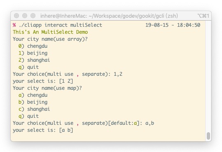
Task: Click the keyboard shortcut indicator ⌥⌘1
Action: click(x=203, y=16)
